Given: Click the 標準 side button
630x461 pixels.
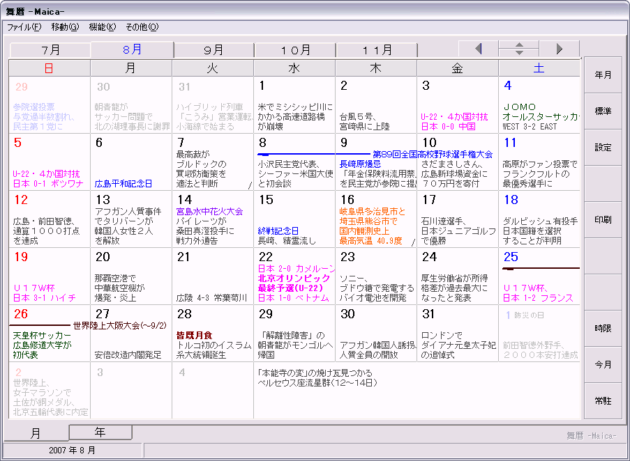Looking at the screenshot, I should (603, 111).
